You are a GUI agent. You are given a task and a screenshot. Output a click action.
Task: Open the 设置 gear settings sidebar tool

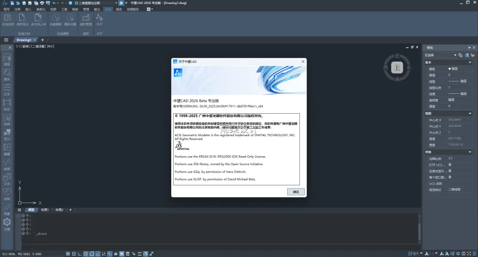point(7,224)
